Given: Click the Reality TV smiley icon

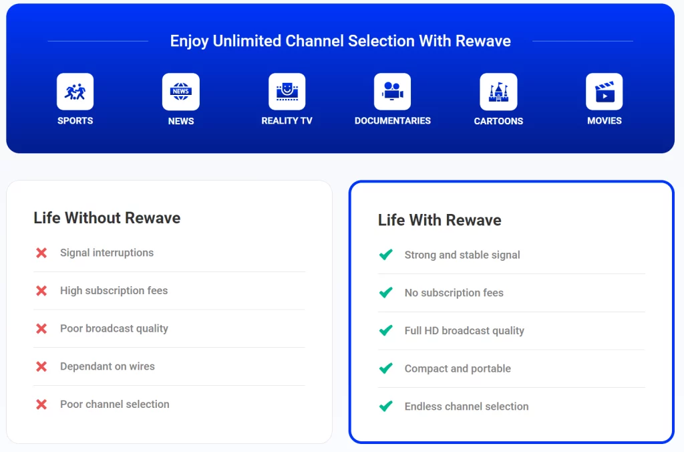Looking at the screenshot, I should [287, 92].
